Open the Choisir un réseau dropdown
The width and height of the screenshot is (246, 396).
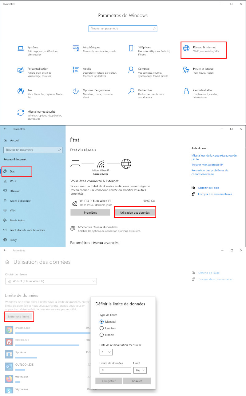[x=51, y=281]
